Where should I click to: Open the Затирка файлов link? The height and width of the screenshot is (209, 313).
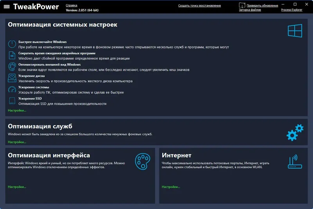(x=250, y=10)
